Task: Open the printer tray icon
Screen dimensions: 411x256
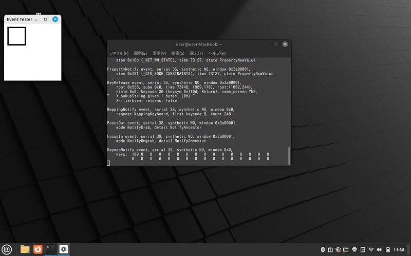Action: click(354, 249)
